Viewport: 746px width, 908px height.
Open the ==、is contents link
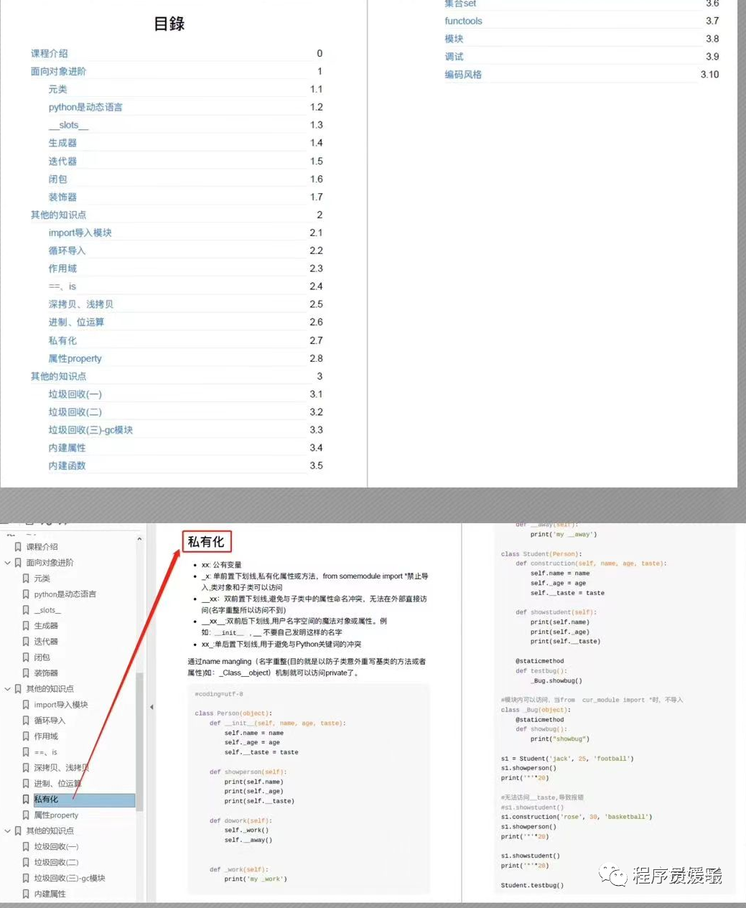62,286
